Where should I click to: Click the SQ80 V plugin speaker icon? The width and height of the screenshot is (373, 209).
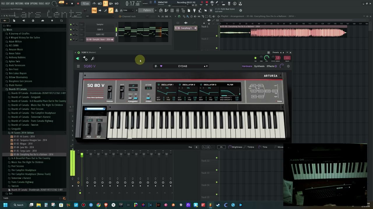point(78,58)
